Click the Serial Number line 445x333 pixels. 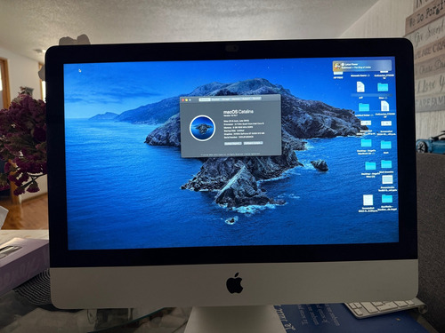pos(239,137)
